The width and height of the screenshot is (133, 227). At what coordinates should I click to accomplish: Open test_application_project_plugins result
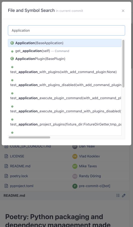coord(65,122)
